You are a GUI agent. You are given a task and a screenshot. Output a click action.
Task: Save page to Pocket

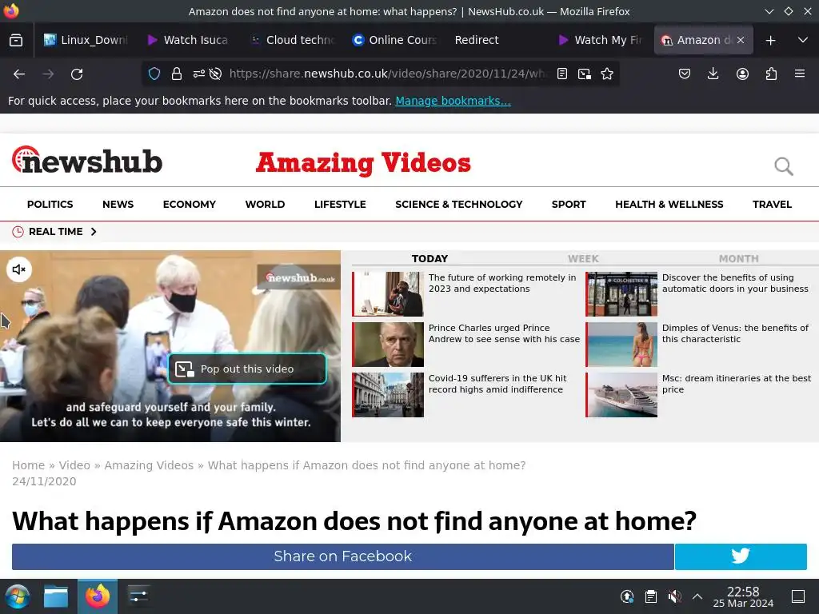(685, 74)
